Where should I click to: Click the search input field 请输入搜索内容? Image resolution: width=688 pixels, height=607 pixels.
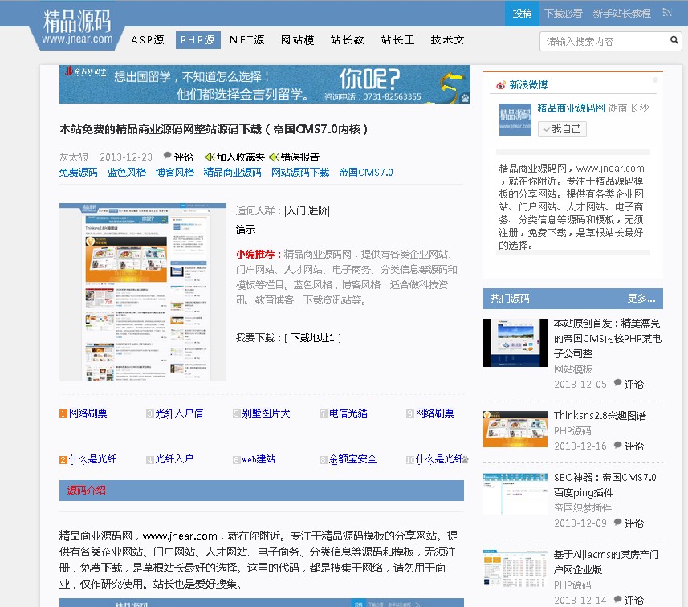click(605, 41)
